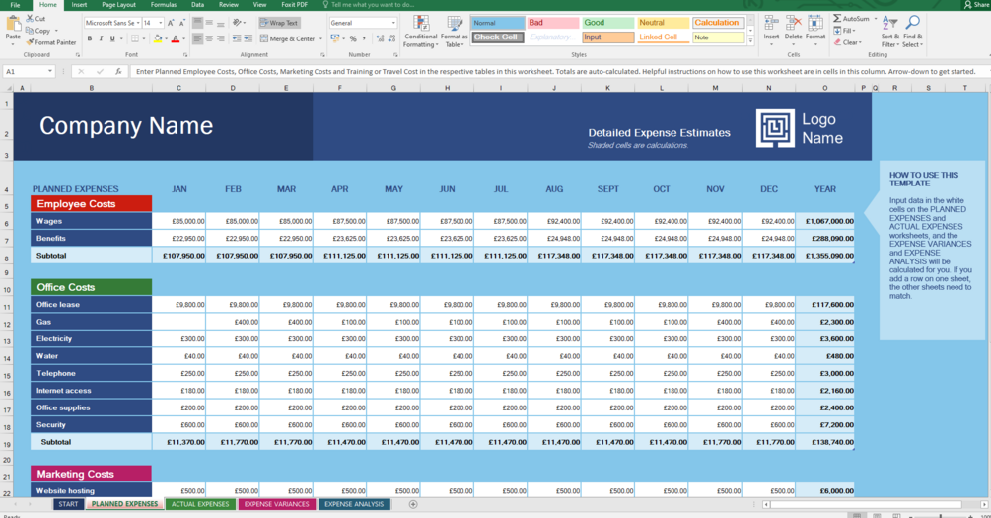Image resolution: width=991 pixels, height=518 pixels.
Task: Open Font dialog launcher
Action: (x=185, y=55)
